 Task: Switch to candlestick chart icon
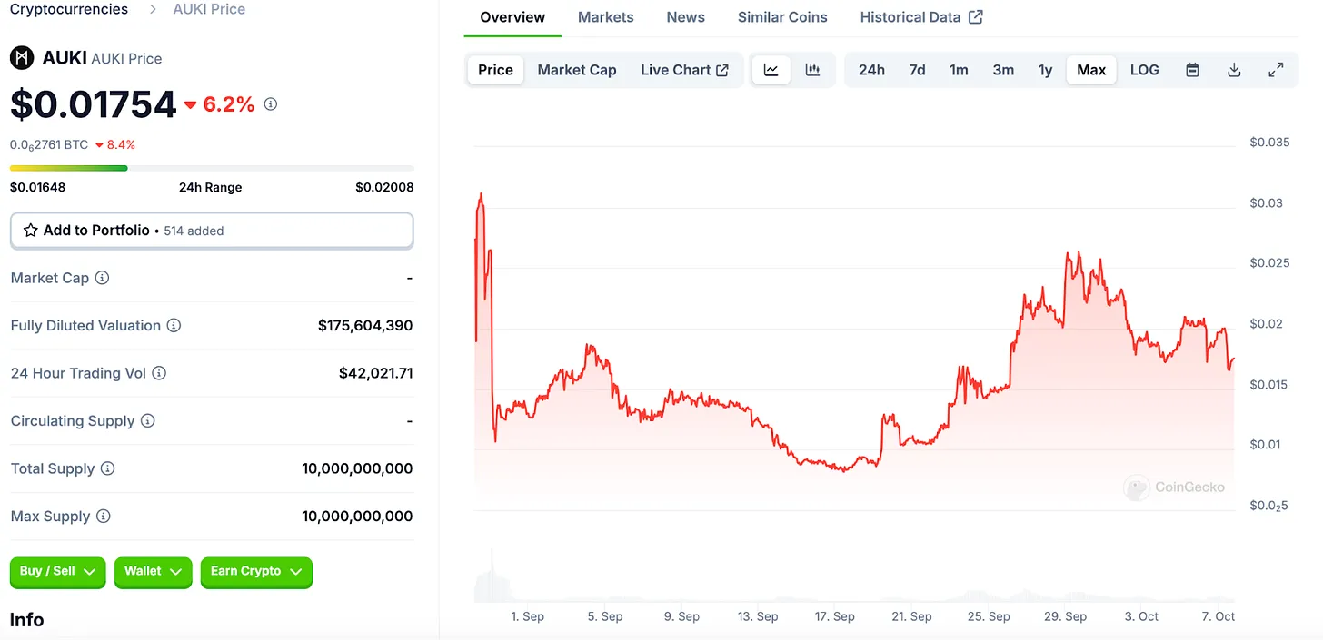[x=812, y=70]
